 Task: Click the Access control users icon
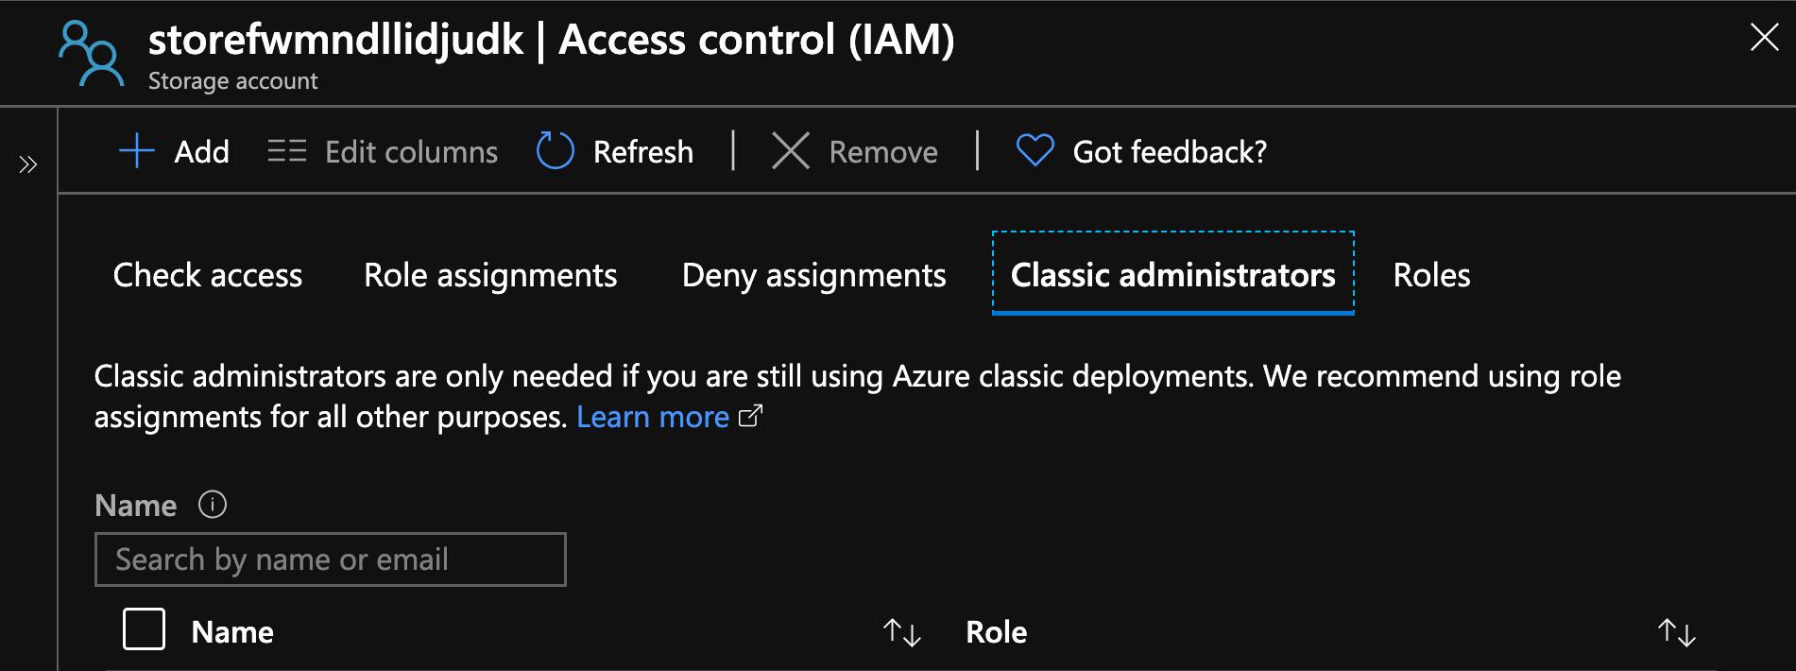click(x=91, y=55)
